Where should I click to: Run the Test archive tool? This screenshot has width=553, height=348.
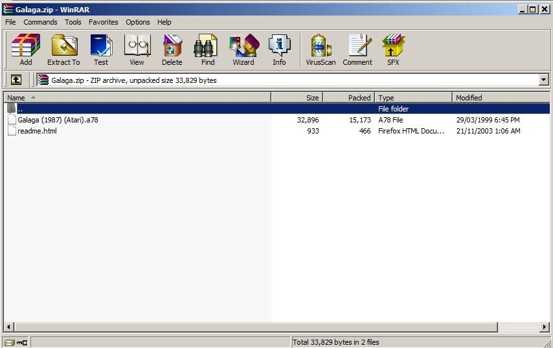101,50
